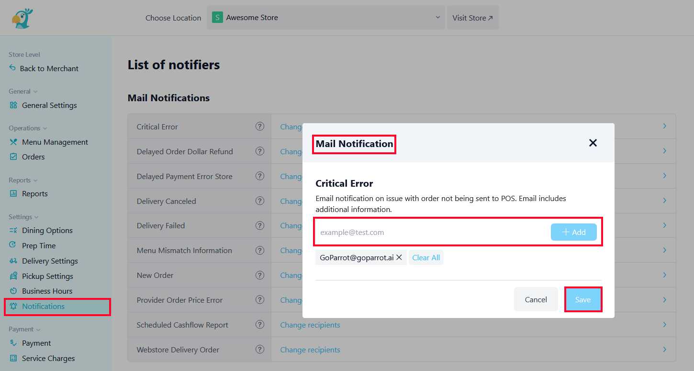Click the help icon for Critical Error
Viewport: 694px width, 371px height.
[260, 126]
